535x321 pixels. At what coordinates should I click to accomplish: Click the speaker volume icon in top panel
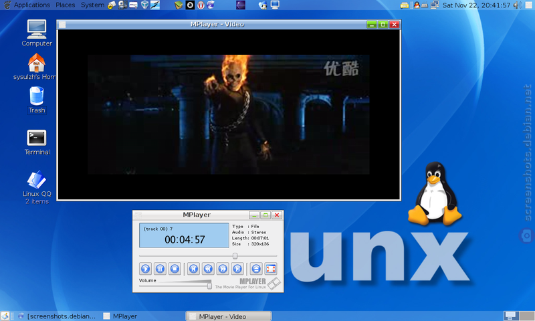click(x=517, y=5)
